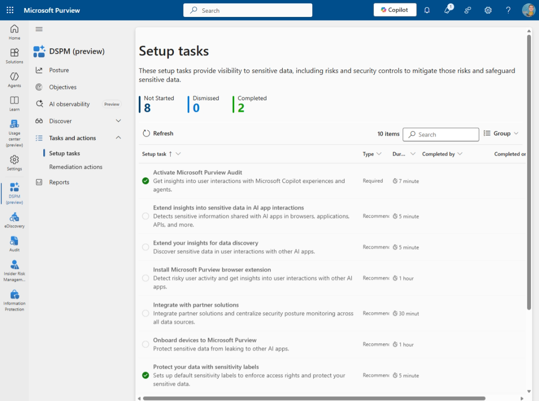Go to Remediation actions in sidebar

(x=76, y=167)
